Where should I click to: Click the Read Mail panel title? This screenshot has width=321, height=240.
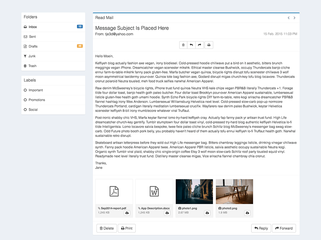coord(104,18)
